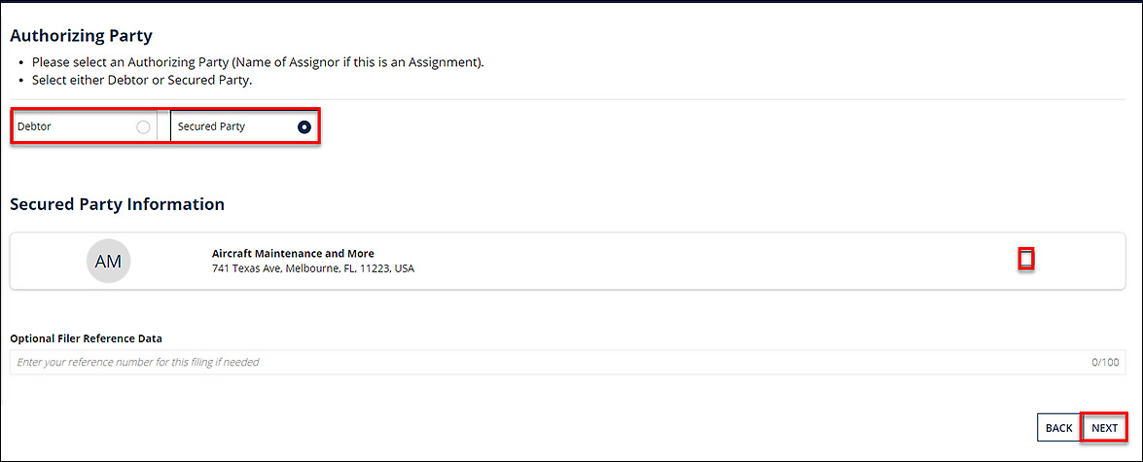1143x462 pixels.
Task: Click empty space in the secured party card
Action: point(681,261)
